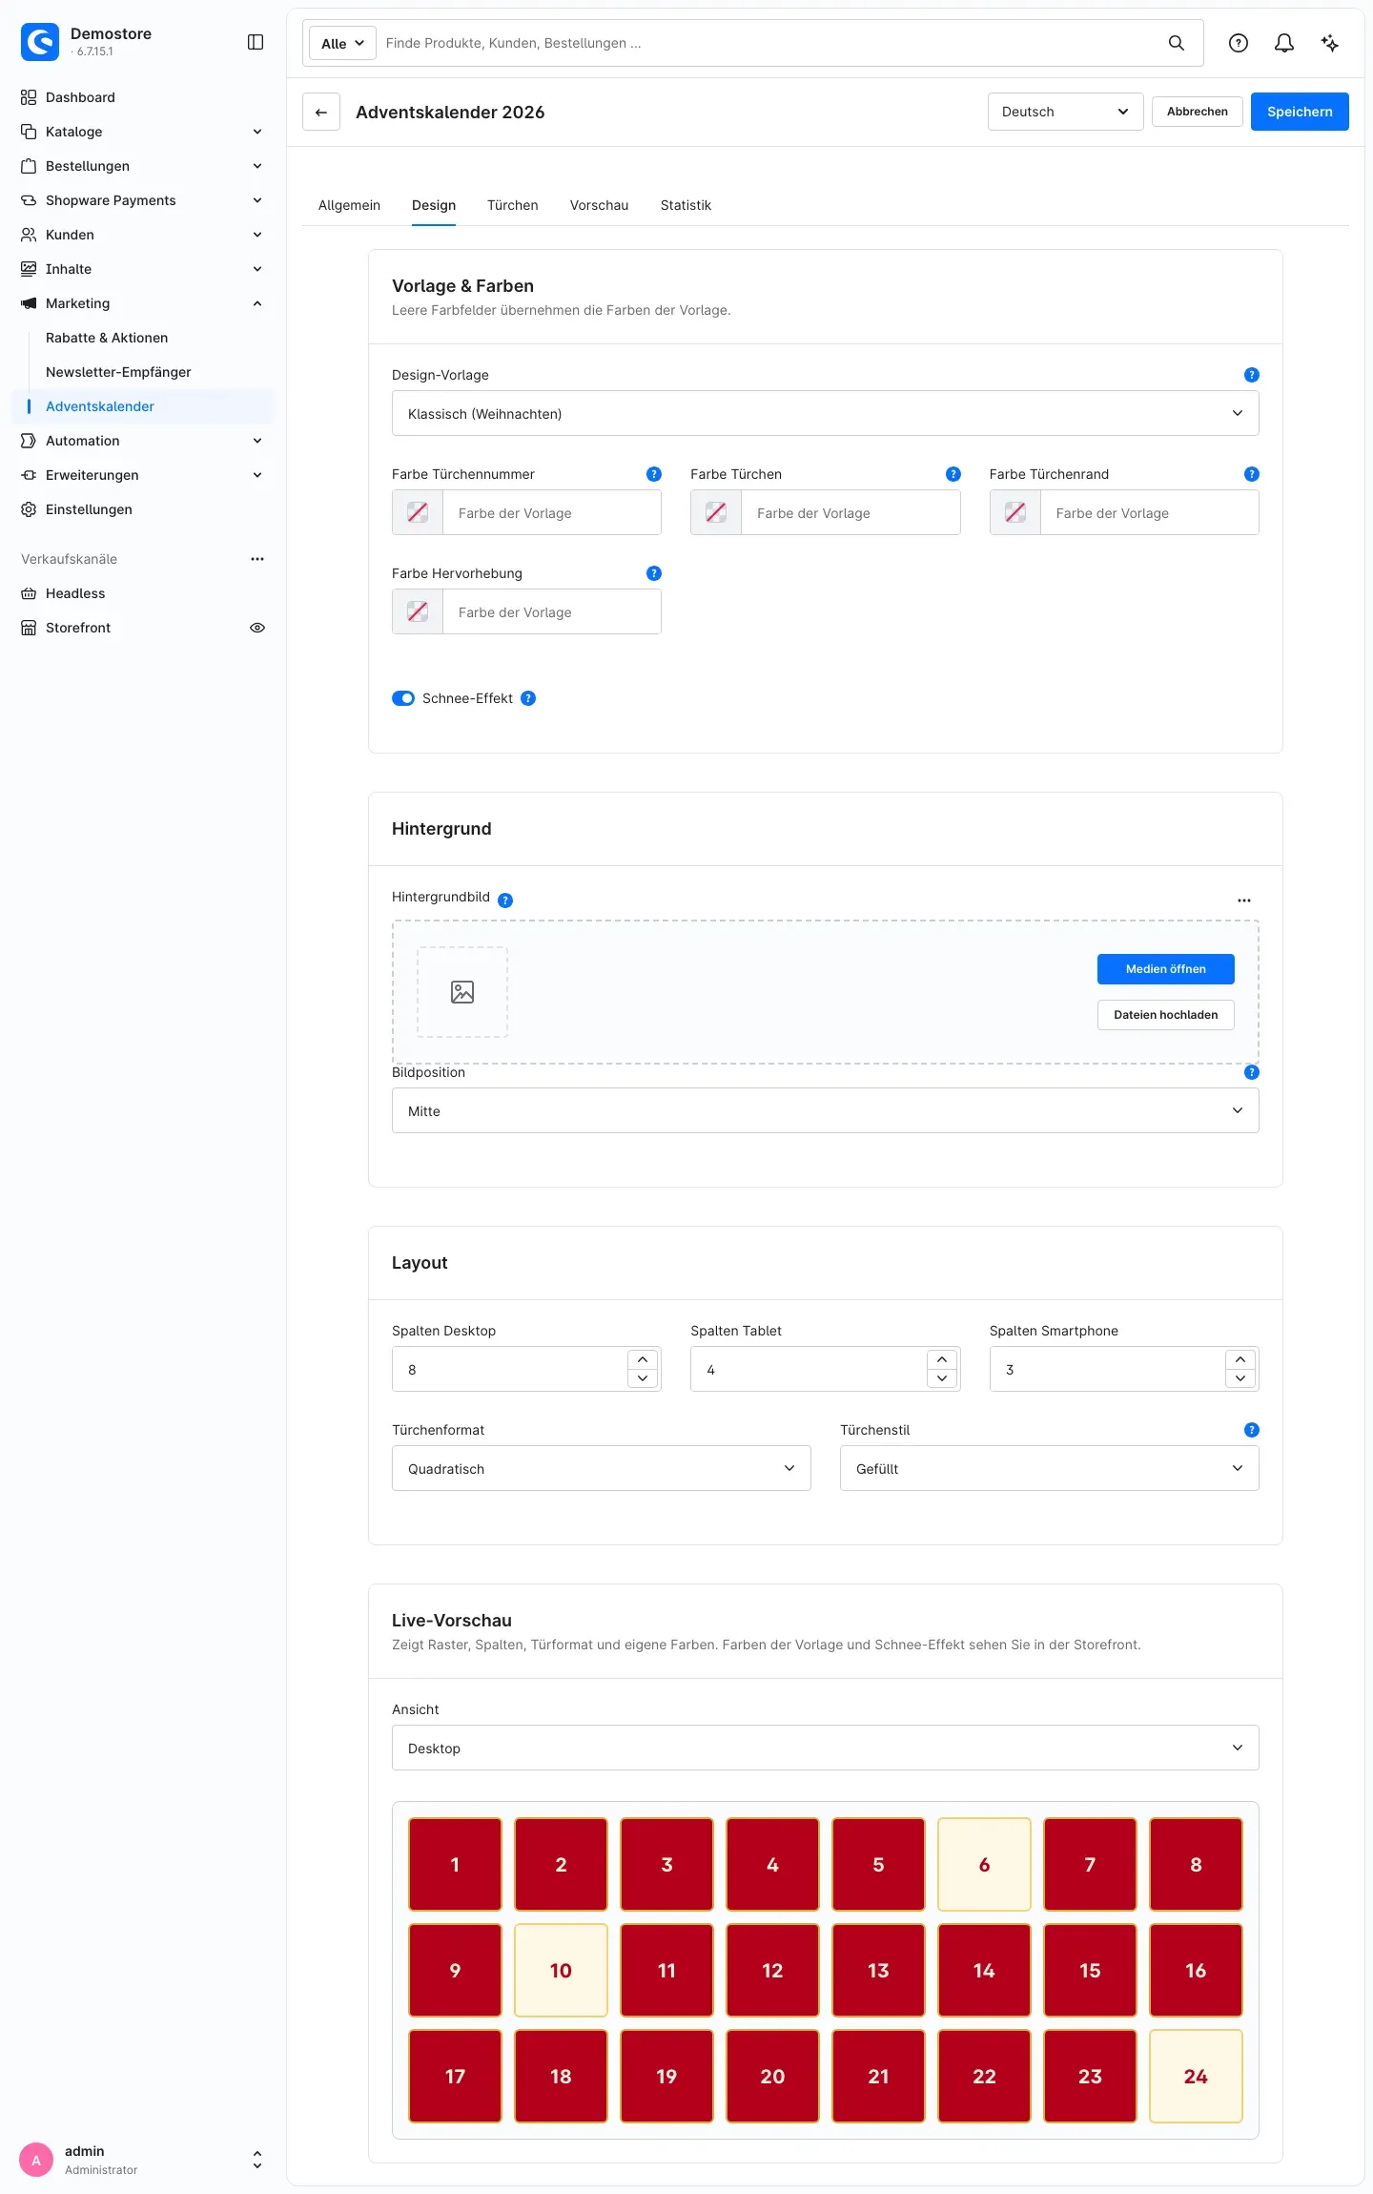The height and width of the screenshot is (2194, 1373).
Task: Switch to the Türchen tab
Action: [x=513, y=205]
